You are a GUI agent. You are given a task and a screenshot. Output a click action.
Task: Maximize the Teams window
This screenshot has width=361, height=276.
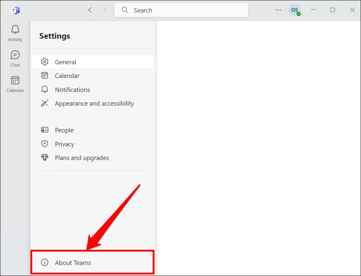pyautogui.click(x=332, y=10)
